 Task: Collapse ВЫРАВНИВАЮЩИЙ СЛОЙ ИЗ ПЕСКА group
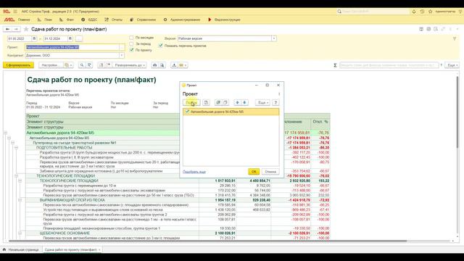pos(20,200)
